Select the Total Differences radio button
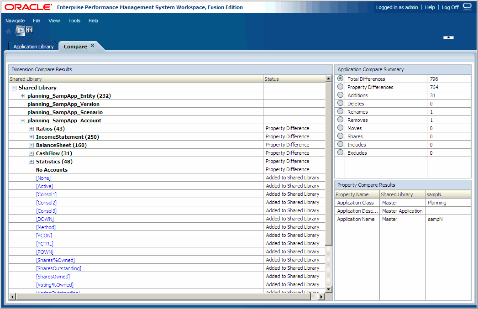 coord(340,79)
